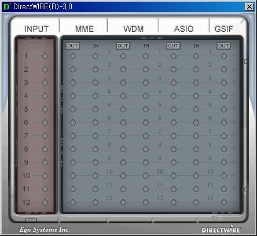The width and height of the screenshot is (257, 236).
Task: Click the small rectangular button below INPUT panel
Action: 31,220
